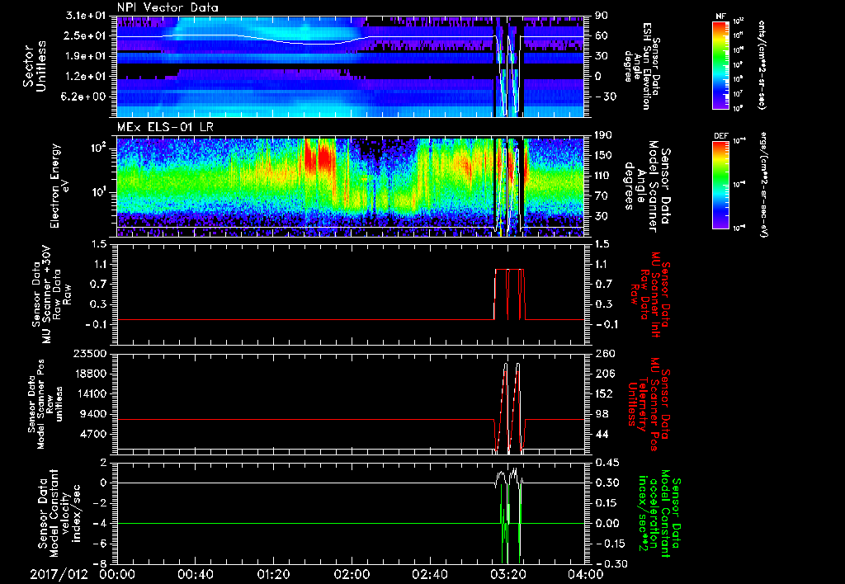
Task: Select the 03:20 time axis label
Action: point(507,573)
